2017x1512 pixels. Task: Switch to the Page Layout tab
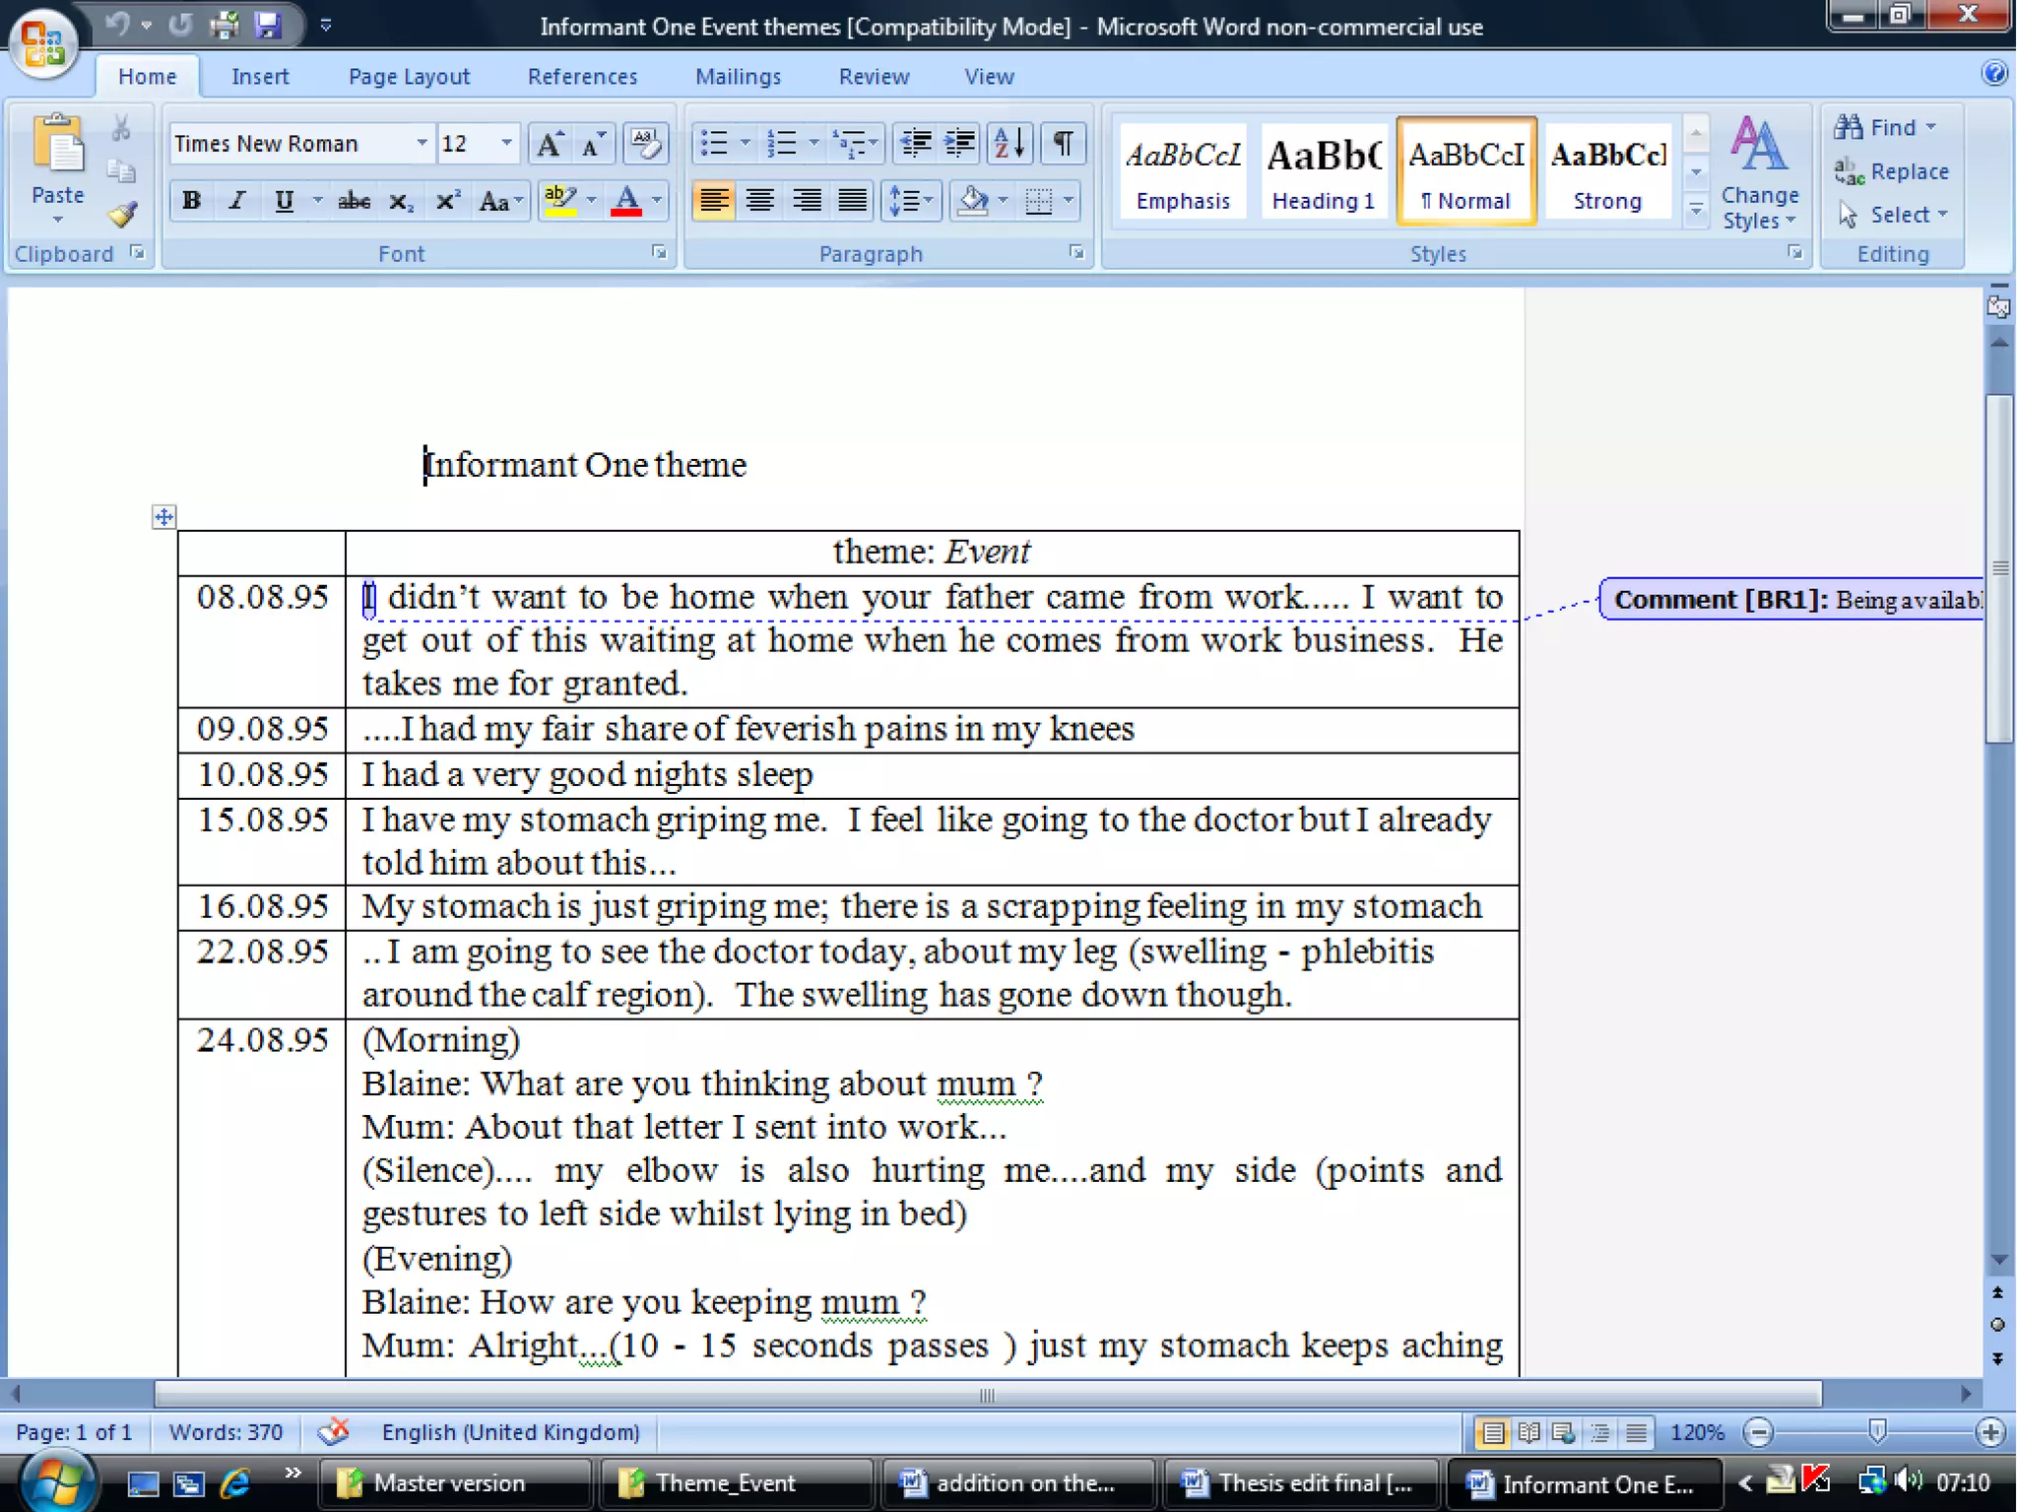point(409,77)
